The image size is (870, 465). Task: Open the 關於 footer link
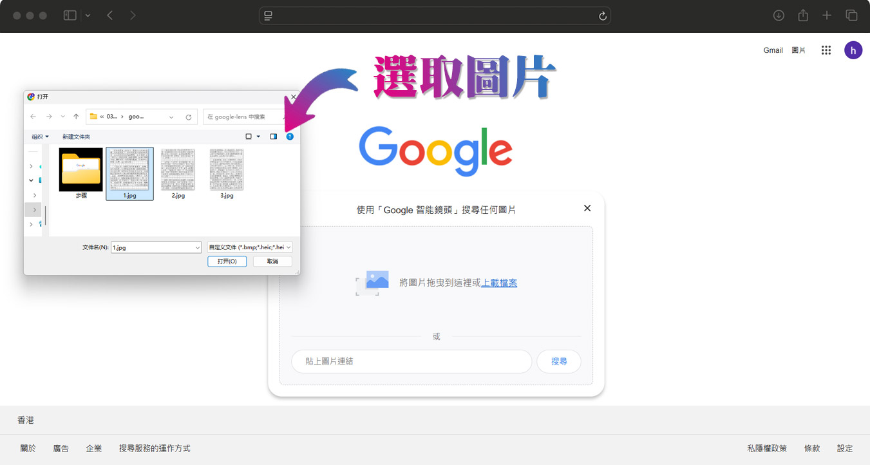click(28, 448)
